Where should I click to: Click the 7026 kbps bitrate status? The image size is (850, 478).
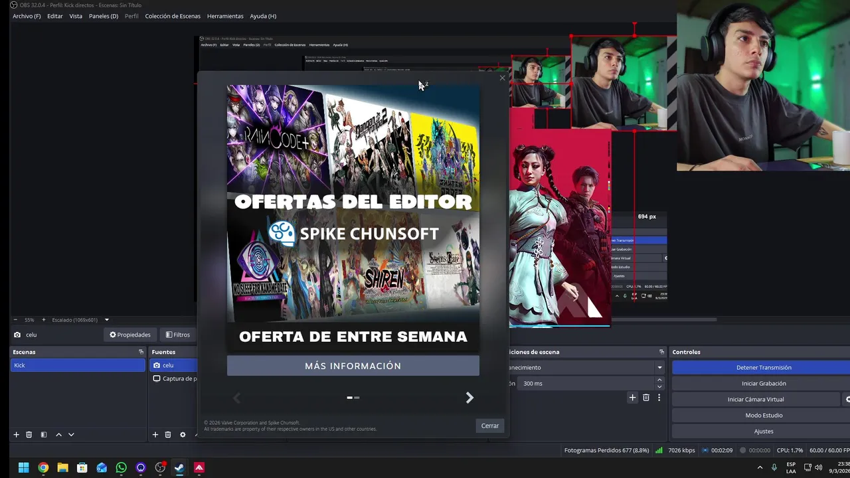[681, 450]
